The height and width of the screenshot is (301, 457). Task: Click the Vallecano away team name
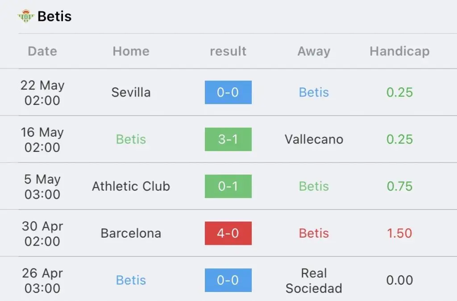[314, 139]
